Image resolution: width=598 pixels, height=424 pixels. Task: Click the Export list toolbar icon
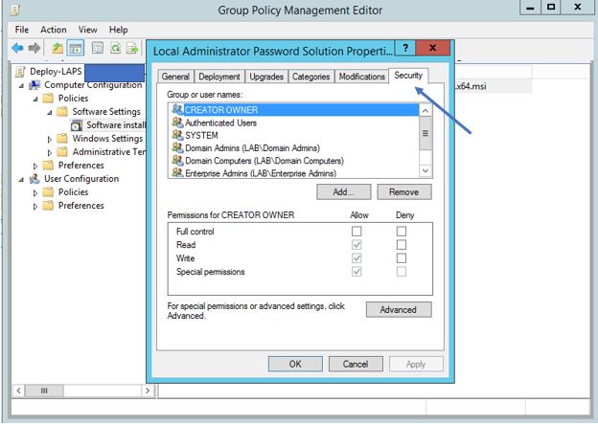pos(132,49)
